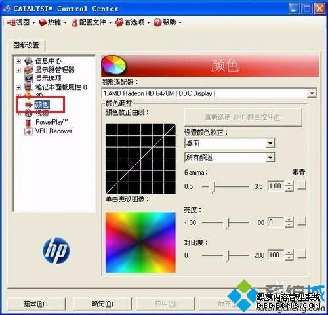Click the VPU Recover icon

coord(28,131)
